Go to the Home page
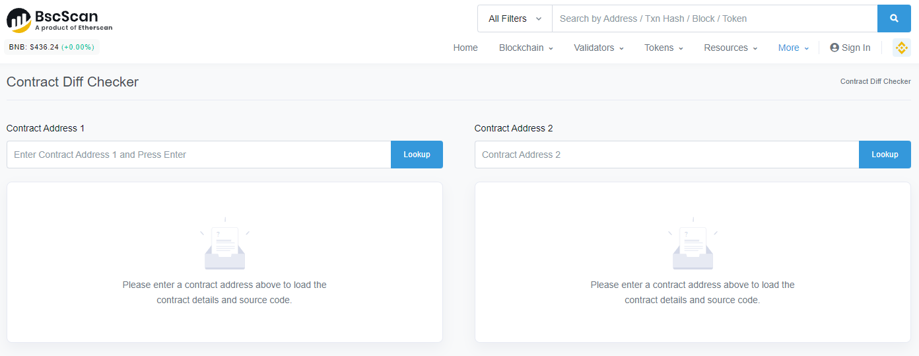The height and width of the screenshot is (356, 919). coord(465,48)
